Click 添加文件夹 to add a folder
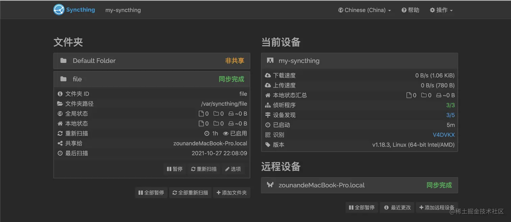The image size is (511, 222). click(232, 193)
